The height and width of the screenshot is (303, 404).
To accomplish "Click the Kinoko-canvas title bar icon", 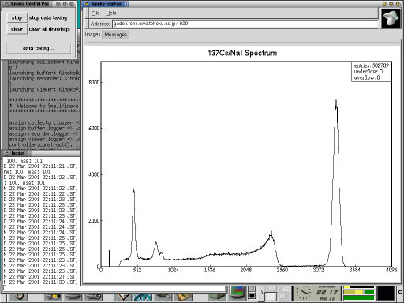I will [x=87, y=4].
